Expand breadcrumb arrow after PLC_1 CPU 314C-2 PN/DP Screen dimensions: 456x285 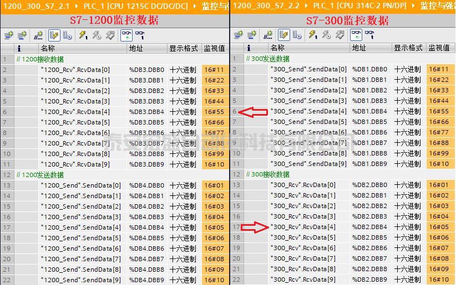414,6
